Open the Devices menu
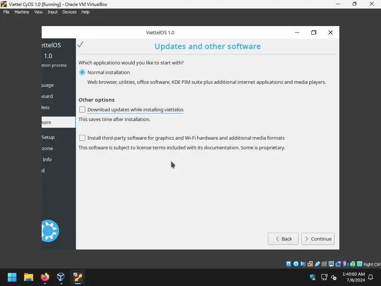381x286 pixels. click(x=69, y=12)
